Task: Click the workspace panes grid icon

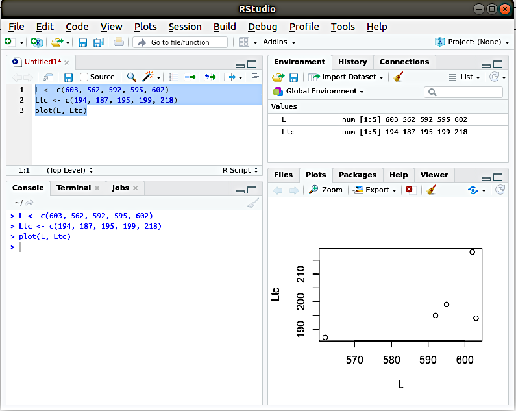Action: coord(244,42)
